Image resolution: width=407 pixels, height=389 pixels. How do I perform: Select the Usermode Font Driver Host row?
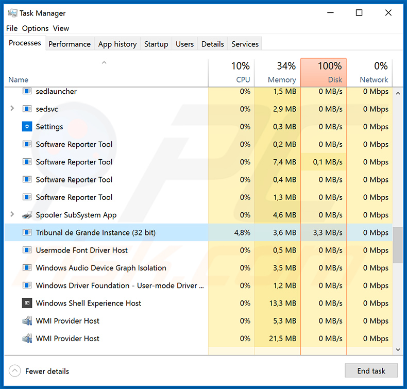[x=198, y=250]
